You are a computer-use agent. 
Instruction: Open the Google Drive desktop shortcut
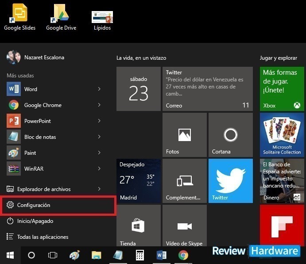coord(61,17)
